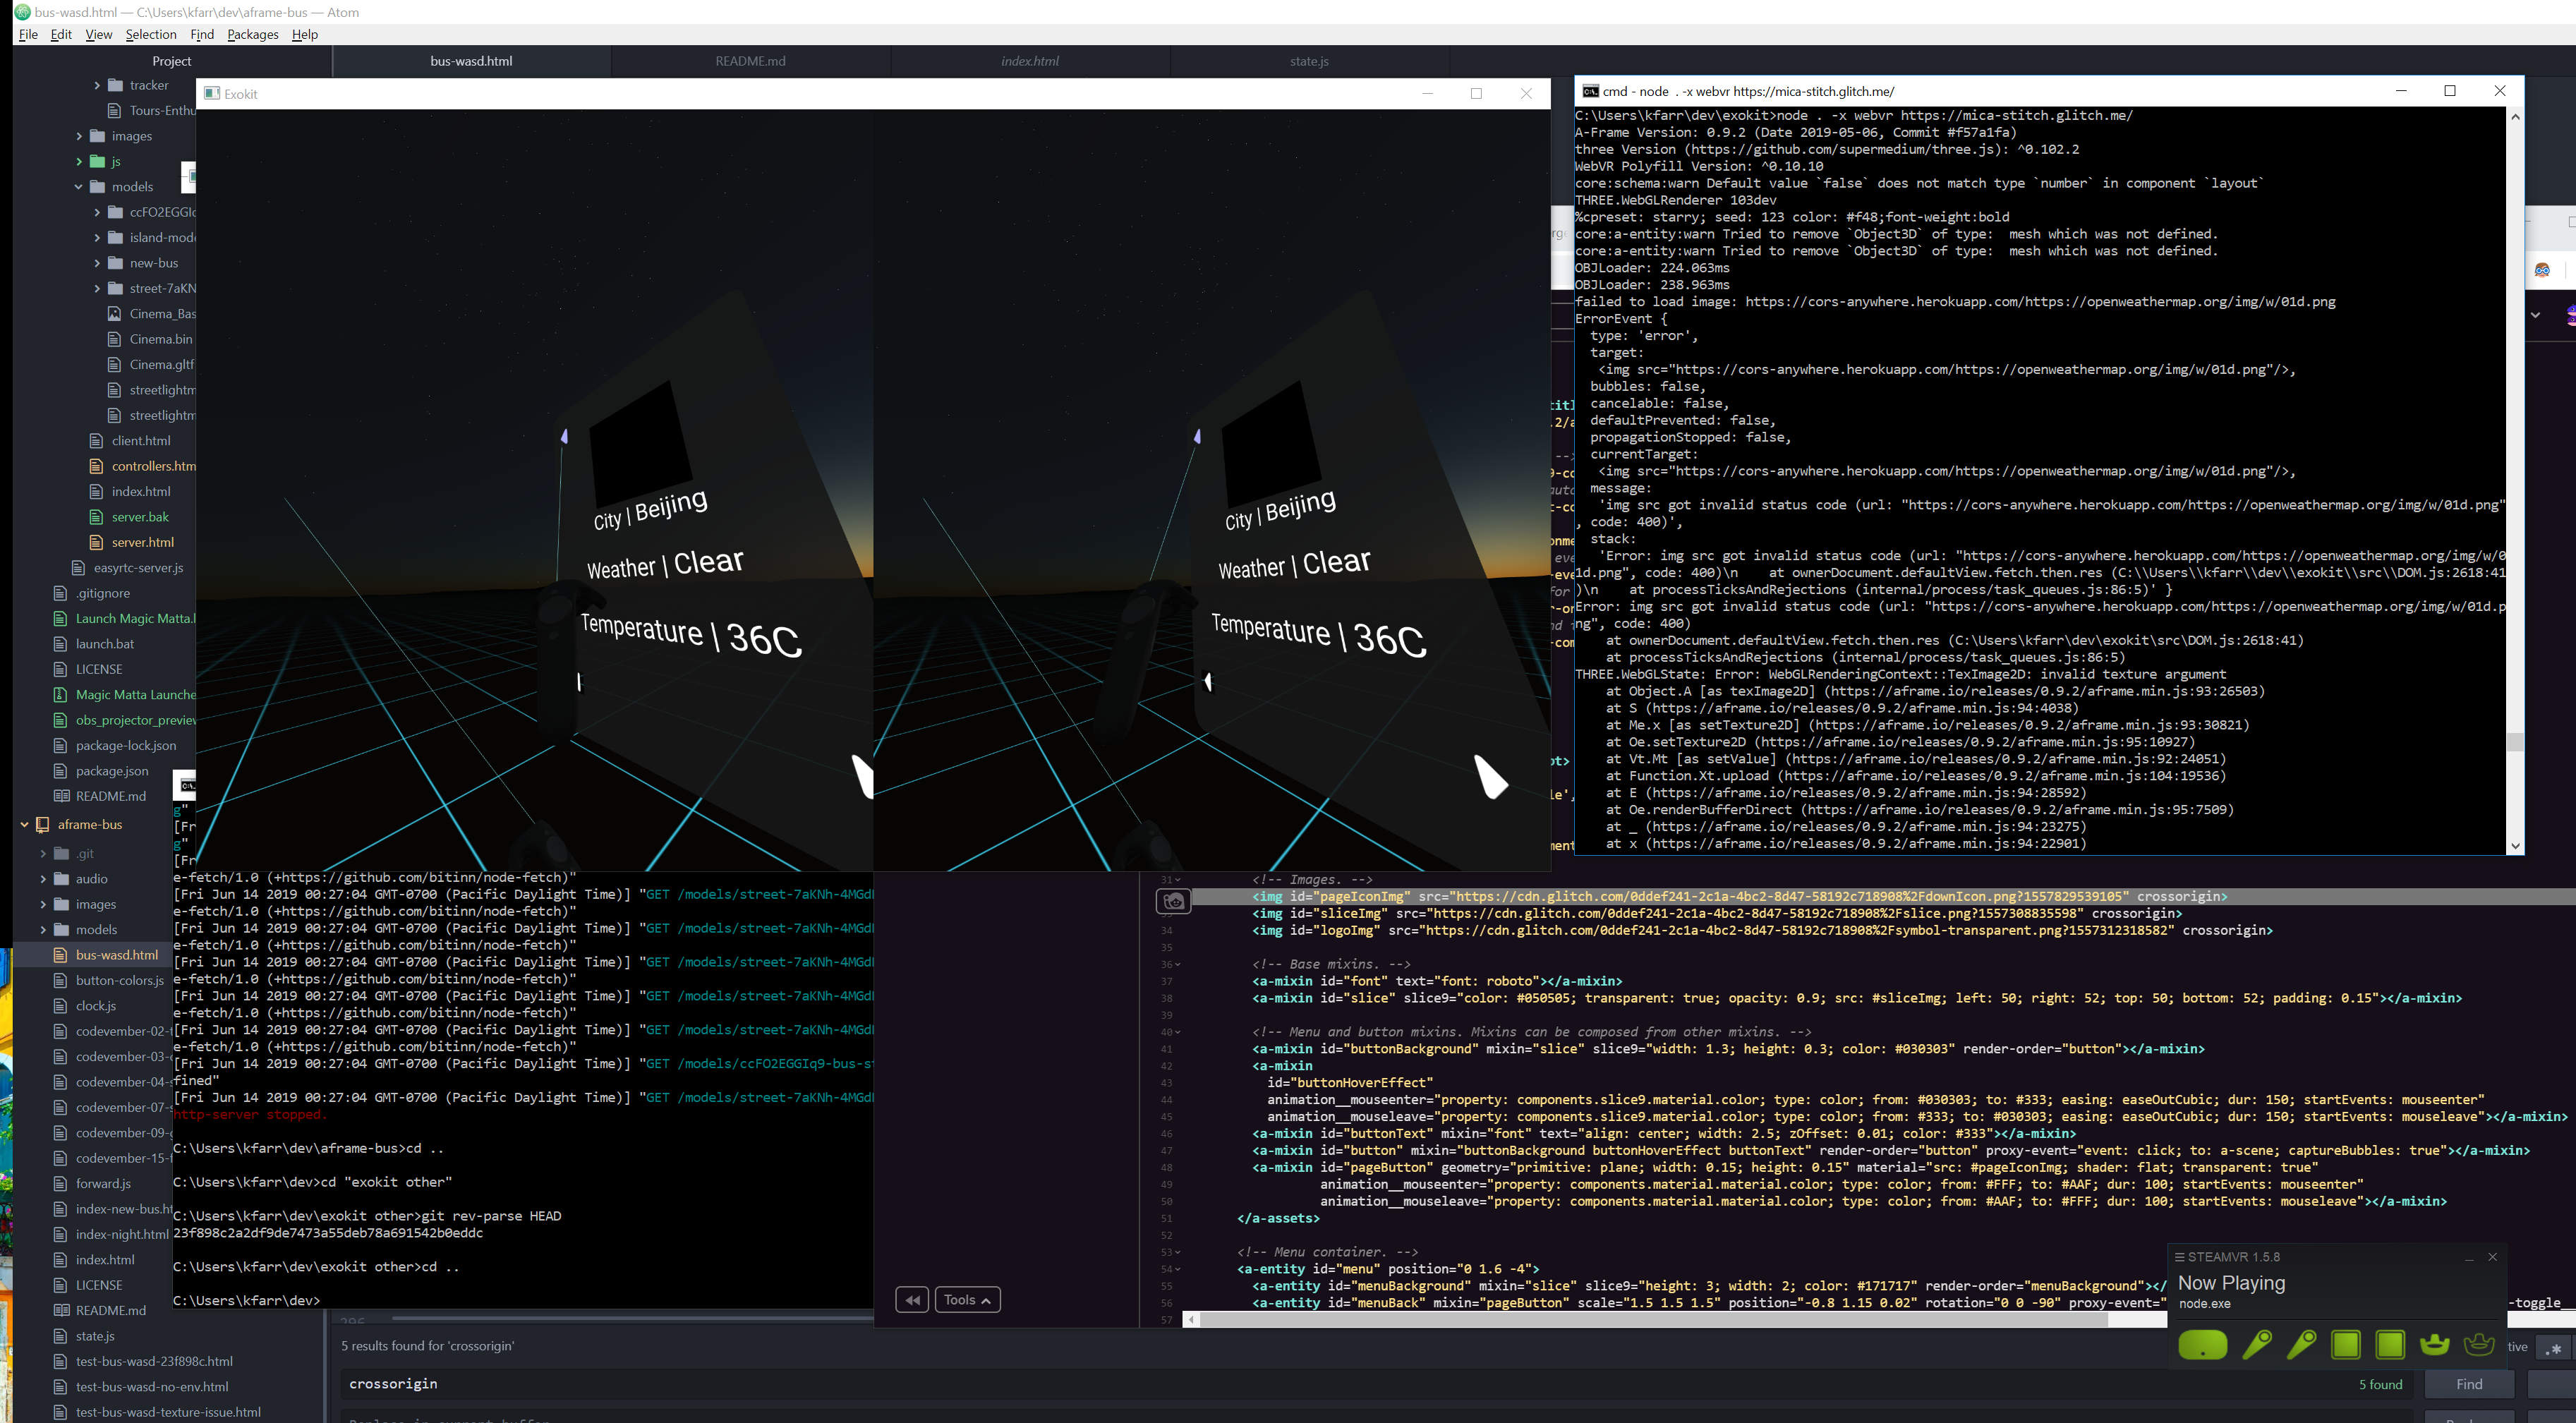Open state.js in the file tree
This screenshot has width=2576, height=1423.
coord(95,1336)
